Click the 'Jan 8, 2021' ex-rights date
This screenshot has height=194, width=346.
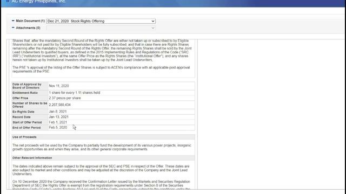coord(58,112)
